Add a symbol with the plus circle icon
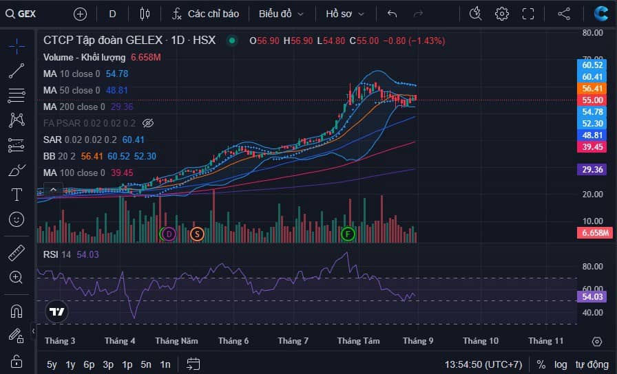This screenshot has height=374, width=617. pos(80,14)
